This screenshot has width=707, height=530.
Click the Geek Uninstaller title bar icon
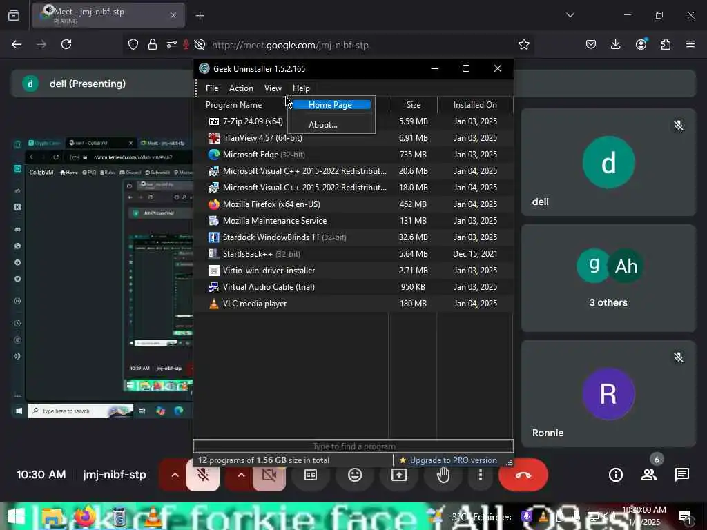[x=204, y=68]
